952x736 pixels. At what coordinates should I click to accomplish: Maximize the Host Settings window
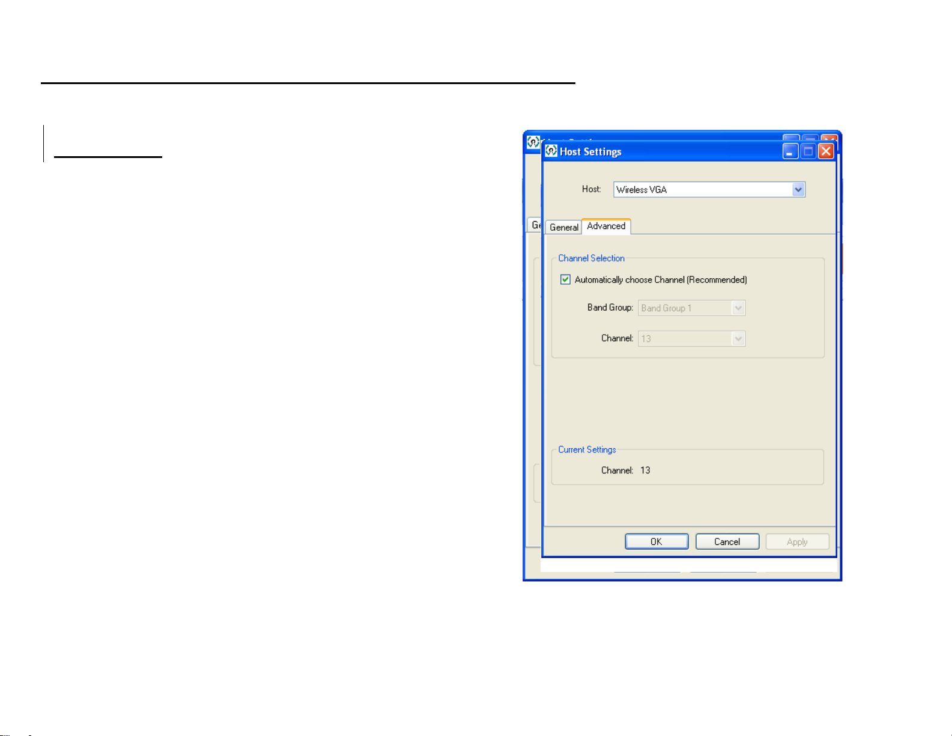point(808,151)
